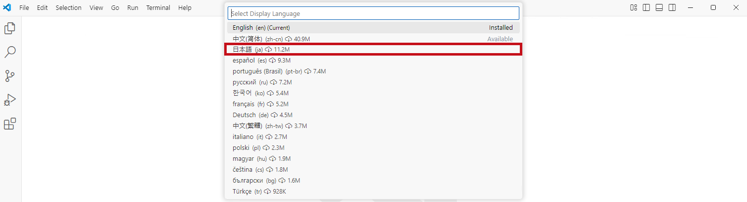Click the VS Code logo icon
The height and width of the screenshot is (202, 747).
point(7,7)
